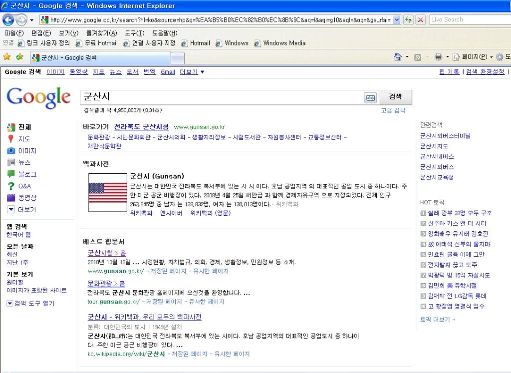Select the 지도 (Maps) icon in left sidebar
This screenshot has height=373, width=511.
point(11,139)
